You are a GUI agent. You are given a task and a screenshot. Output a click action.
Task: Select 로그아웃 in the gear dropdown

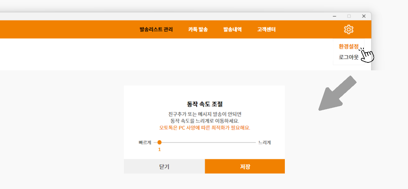[348, 57]
